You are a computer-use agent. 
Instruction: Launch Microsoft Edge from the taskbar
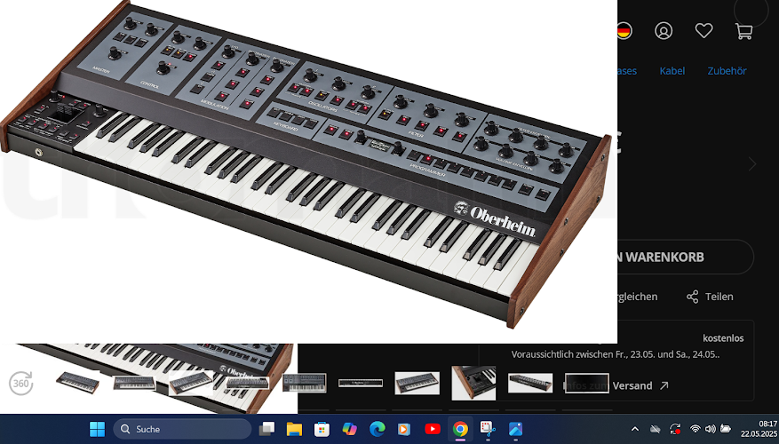(x=378, y=429)
